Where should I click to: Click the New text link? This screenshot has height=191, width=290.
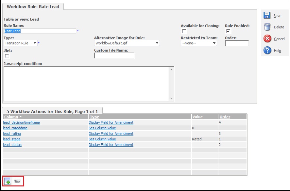coord(17,182)
